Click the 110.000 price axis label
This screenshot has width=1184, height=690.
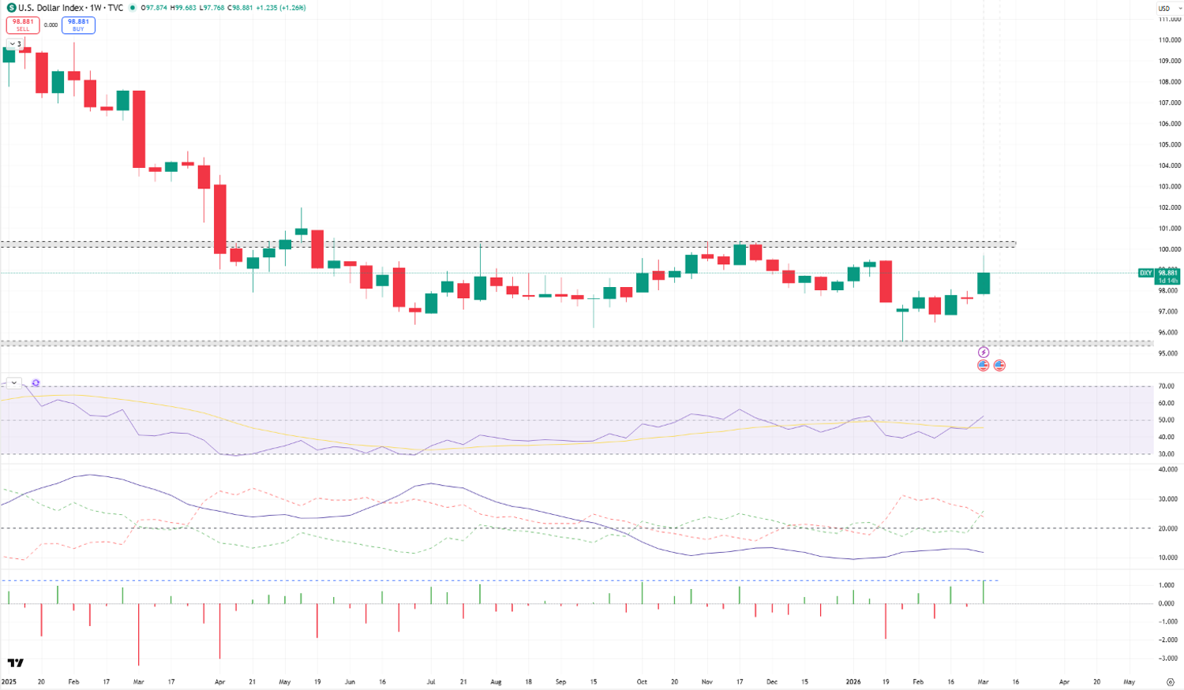click(x=1170, y=39)
